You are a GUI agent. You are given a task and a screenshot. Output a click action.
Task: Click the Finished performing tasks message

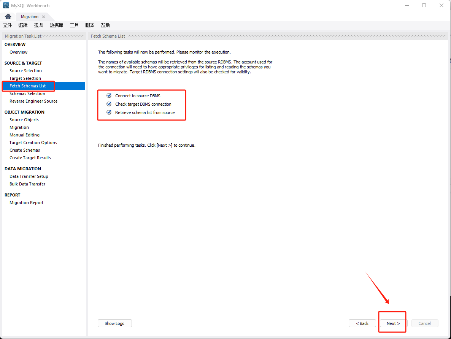[147, 145]
